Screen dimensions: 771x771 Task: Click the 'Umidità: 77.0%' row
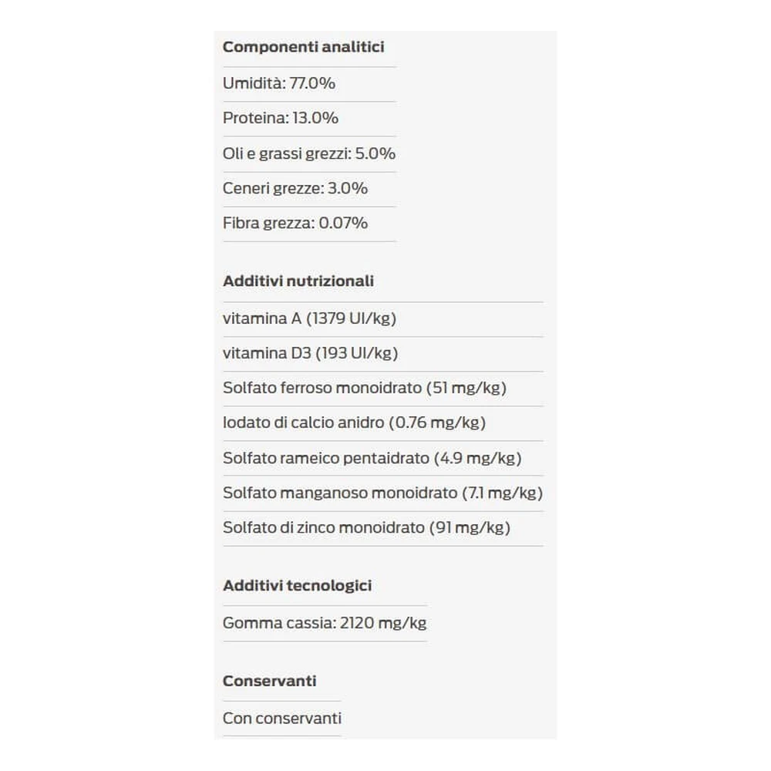(279, 83)
